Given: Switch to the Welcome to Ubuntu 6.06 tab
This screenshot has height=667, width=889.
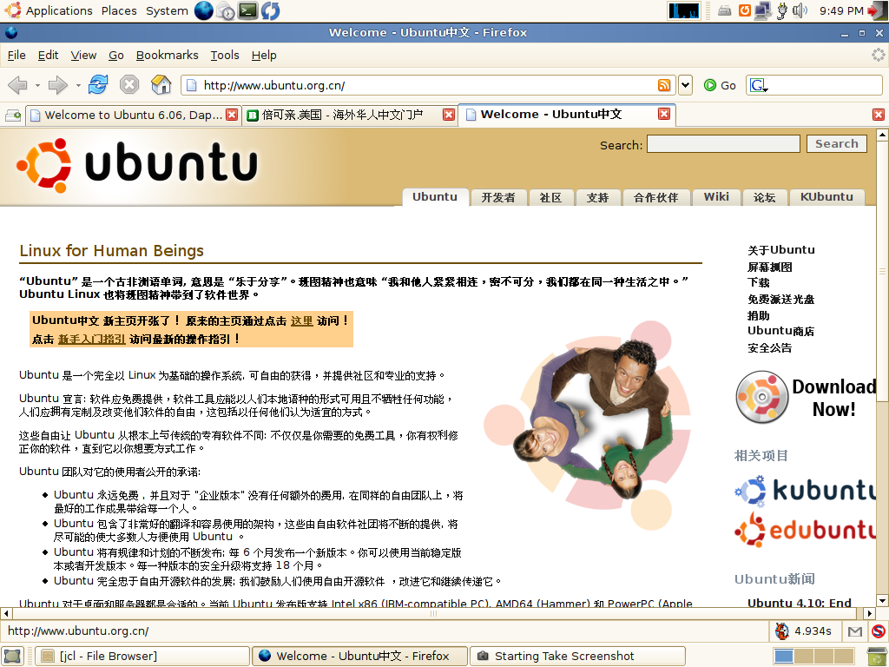Looking at the screenshot, I should (133, 116).
